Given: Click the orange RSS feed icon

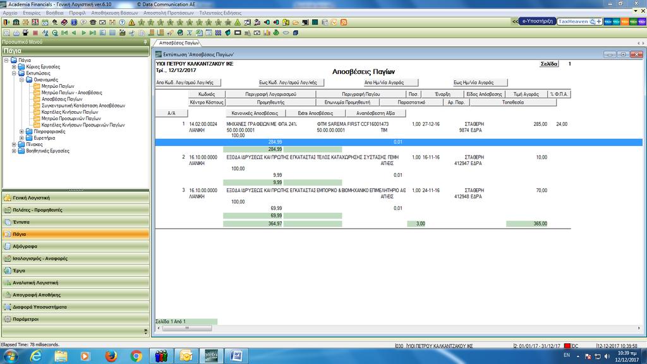Looking at the screenshot, I should [x=344, y=22].
